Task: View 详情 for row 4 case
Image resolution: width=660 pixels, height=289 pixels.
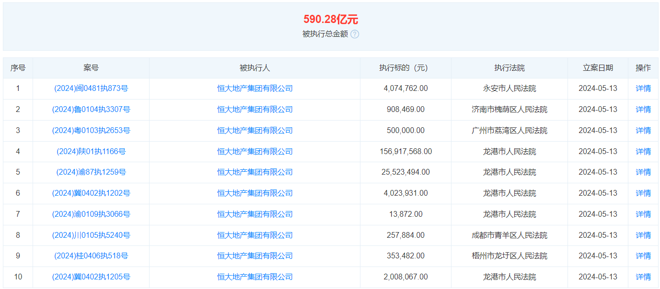Action: coord(643,152)
